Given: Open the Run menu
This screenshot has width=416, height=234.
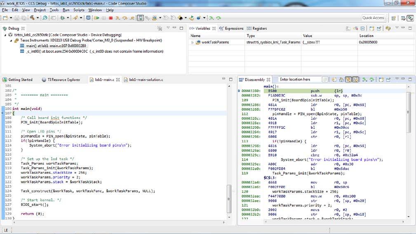Looking at the screenshot, I should point(66,10).
